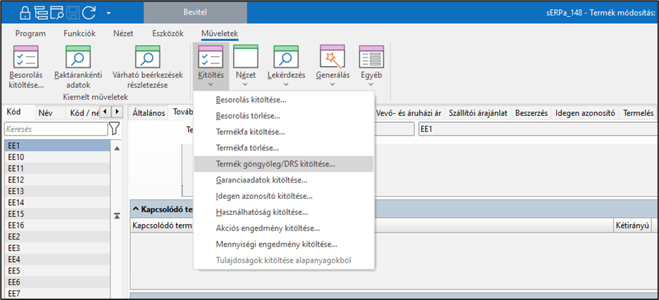659x300 pixels.
Task: Open the quick access dropdown arrow in title bar
Action: pyautogui.click(x=109, y=13)
